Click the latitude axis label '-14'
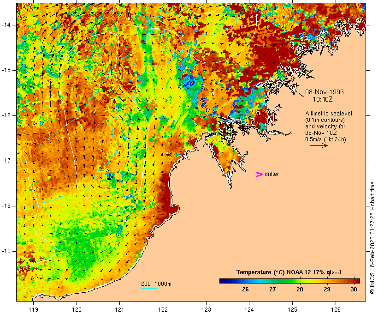The width and height of the screenshot is (378, 314). click(6, 25)
